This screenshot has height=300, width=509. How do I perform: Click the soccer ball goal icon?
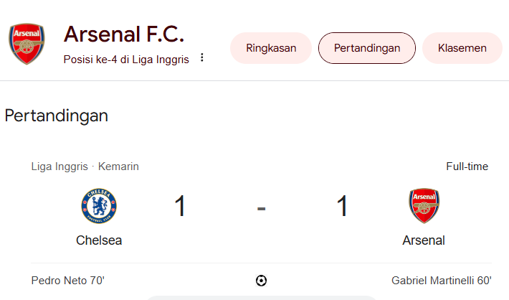click(261, 281)
